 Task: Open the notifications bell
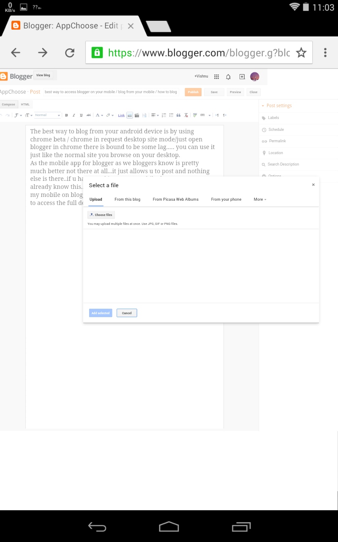228,77
